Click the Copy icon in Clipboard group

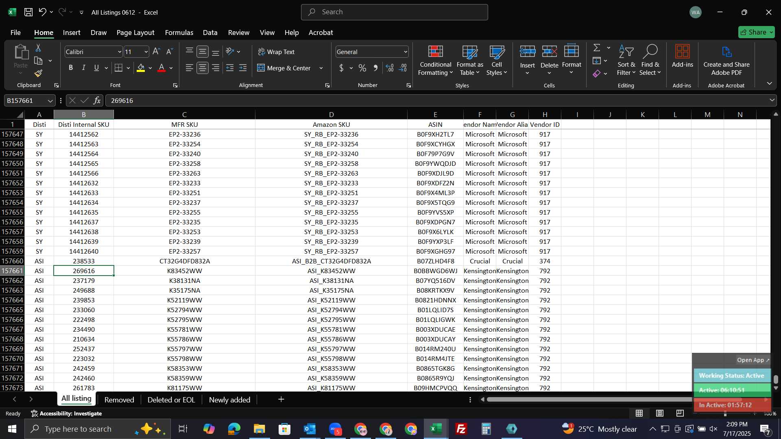(38, 61)
